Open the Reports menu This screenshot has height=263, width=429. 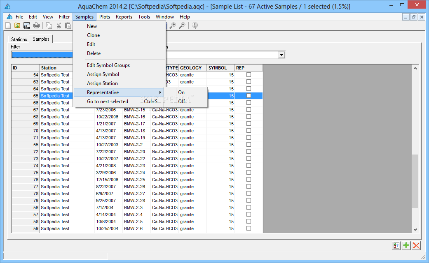click(124, 16)
